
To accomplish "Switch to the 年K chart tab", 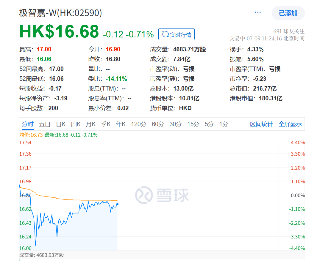I will pos(121,124).
